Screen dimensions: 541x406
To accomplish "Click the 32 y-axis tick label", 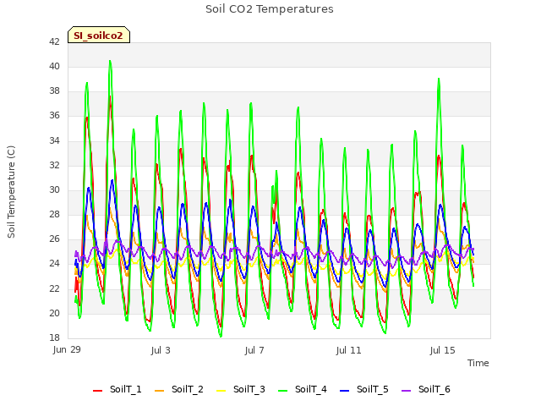I will click(54, 165).
